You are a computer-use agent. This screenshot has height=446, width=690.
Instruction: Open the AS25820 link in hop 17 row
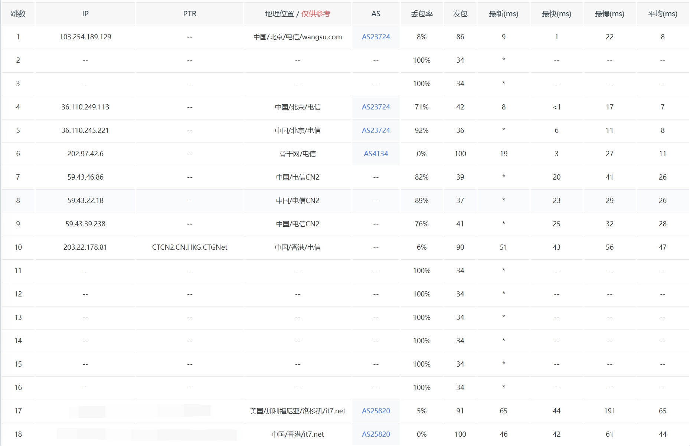376,411
